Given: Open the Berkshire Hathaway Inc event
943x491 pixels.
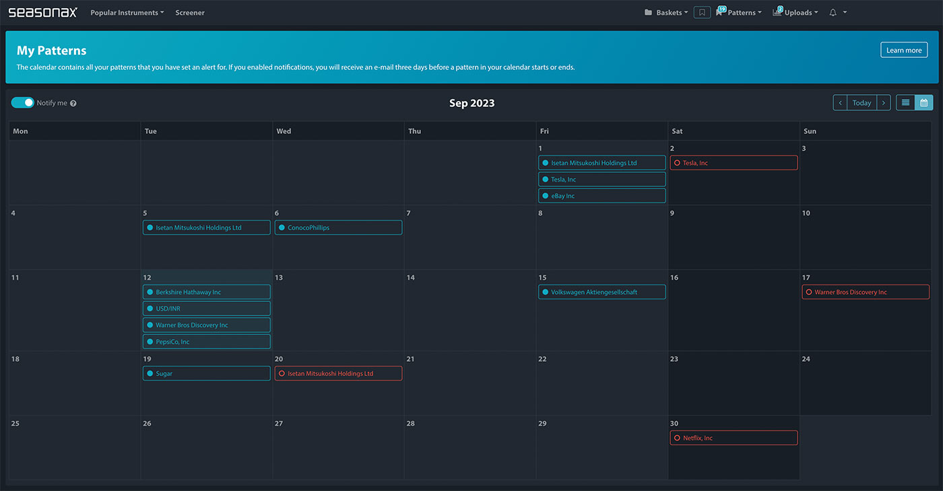Looking at the screenshot, I should (x=206, y=292).
